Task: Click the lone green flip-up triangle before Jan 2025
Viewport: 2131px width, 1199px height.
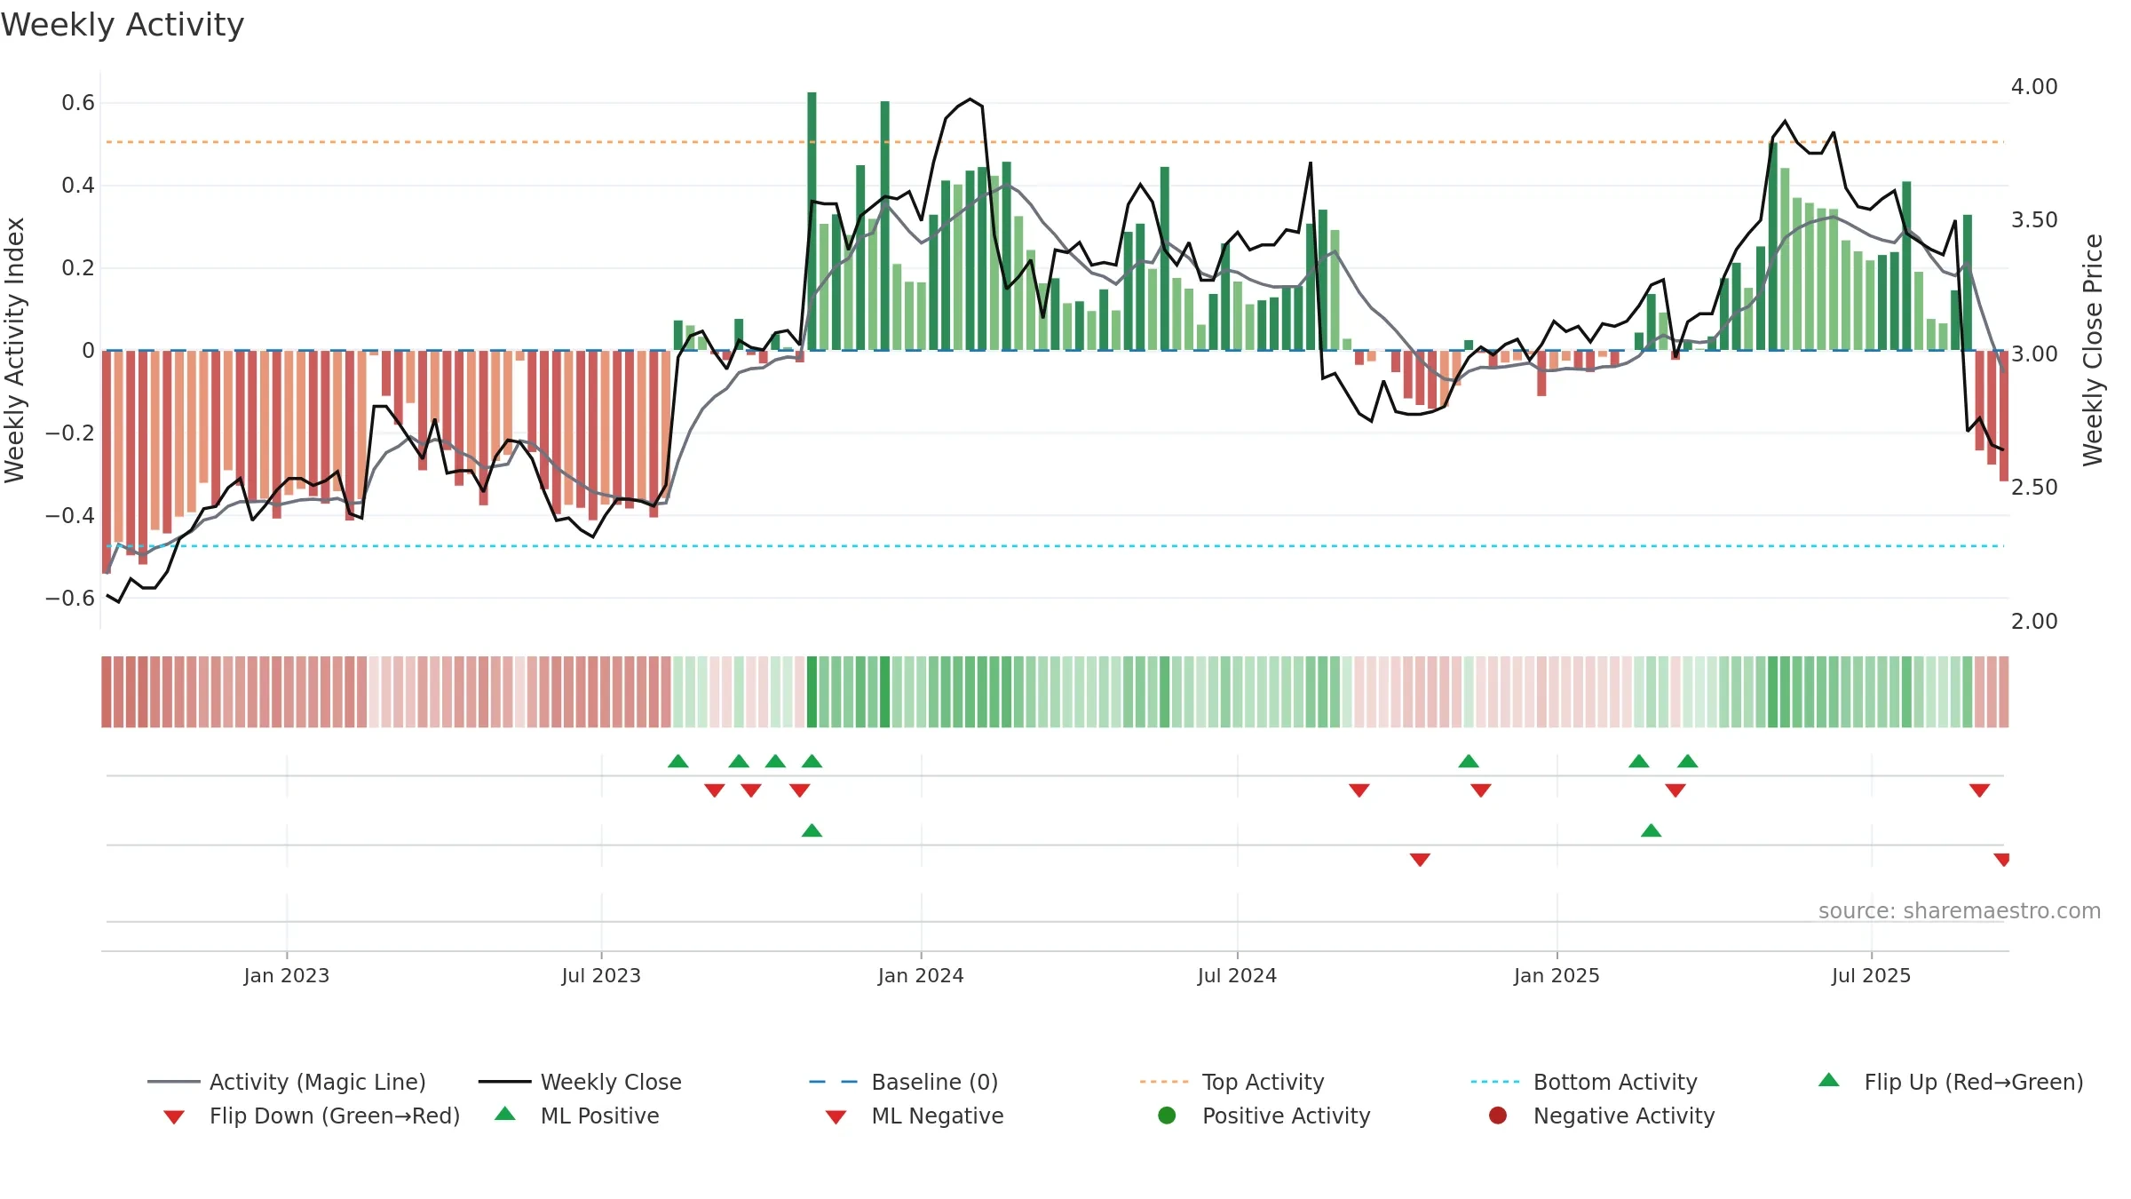Action: (1469, 761)
